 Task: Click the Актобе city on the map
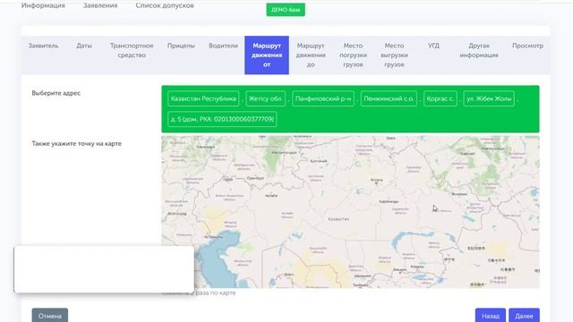click(271, 196)
